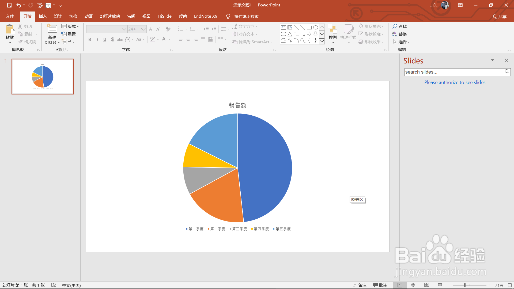
Task: Click search magnifier in Slides pane
Action: [x=507, y=72]
